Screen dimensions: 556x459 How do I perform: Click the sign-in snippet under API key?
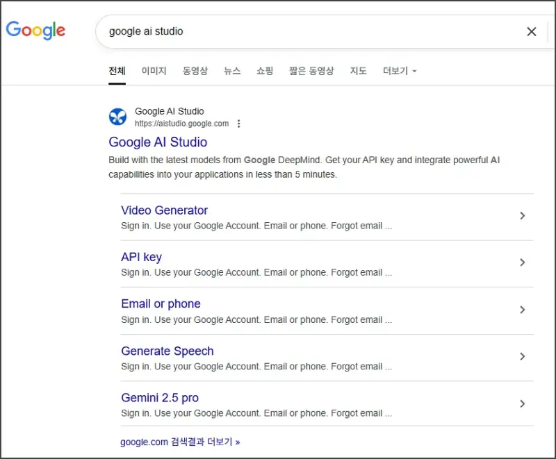[x=256, y=273]
